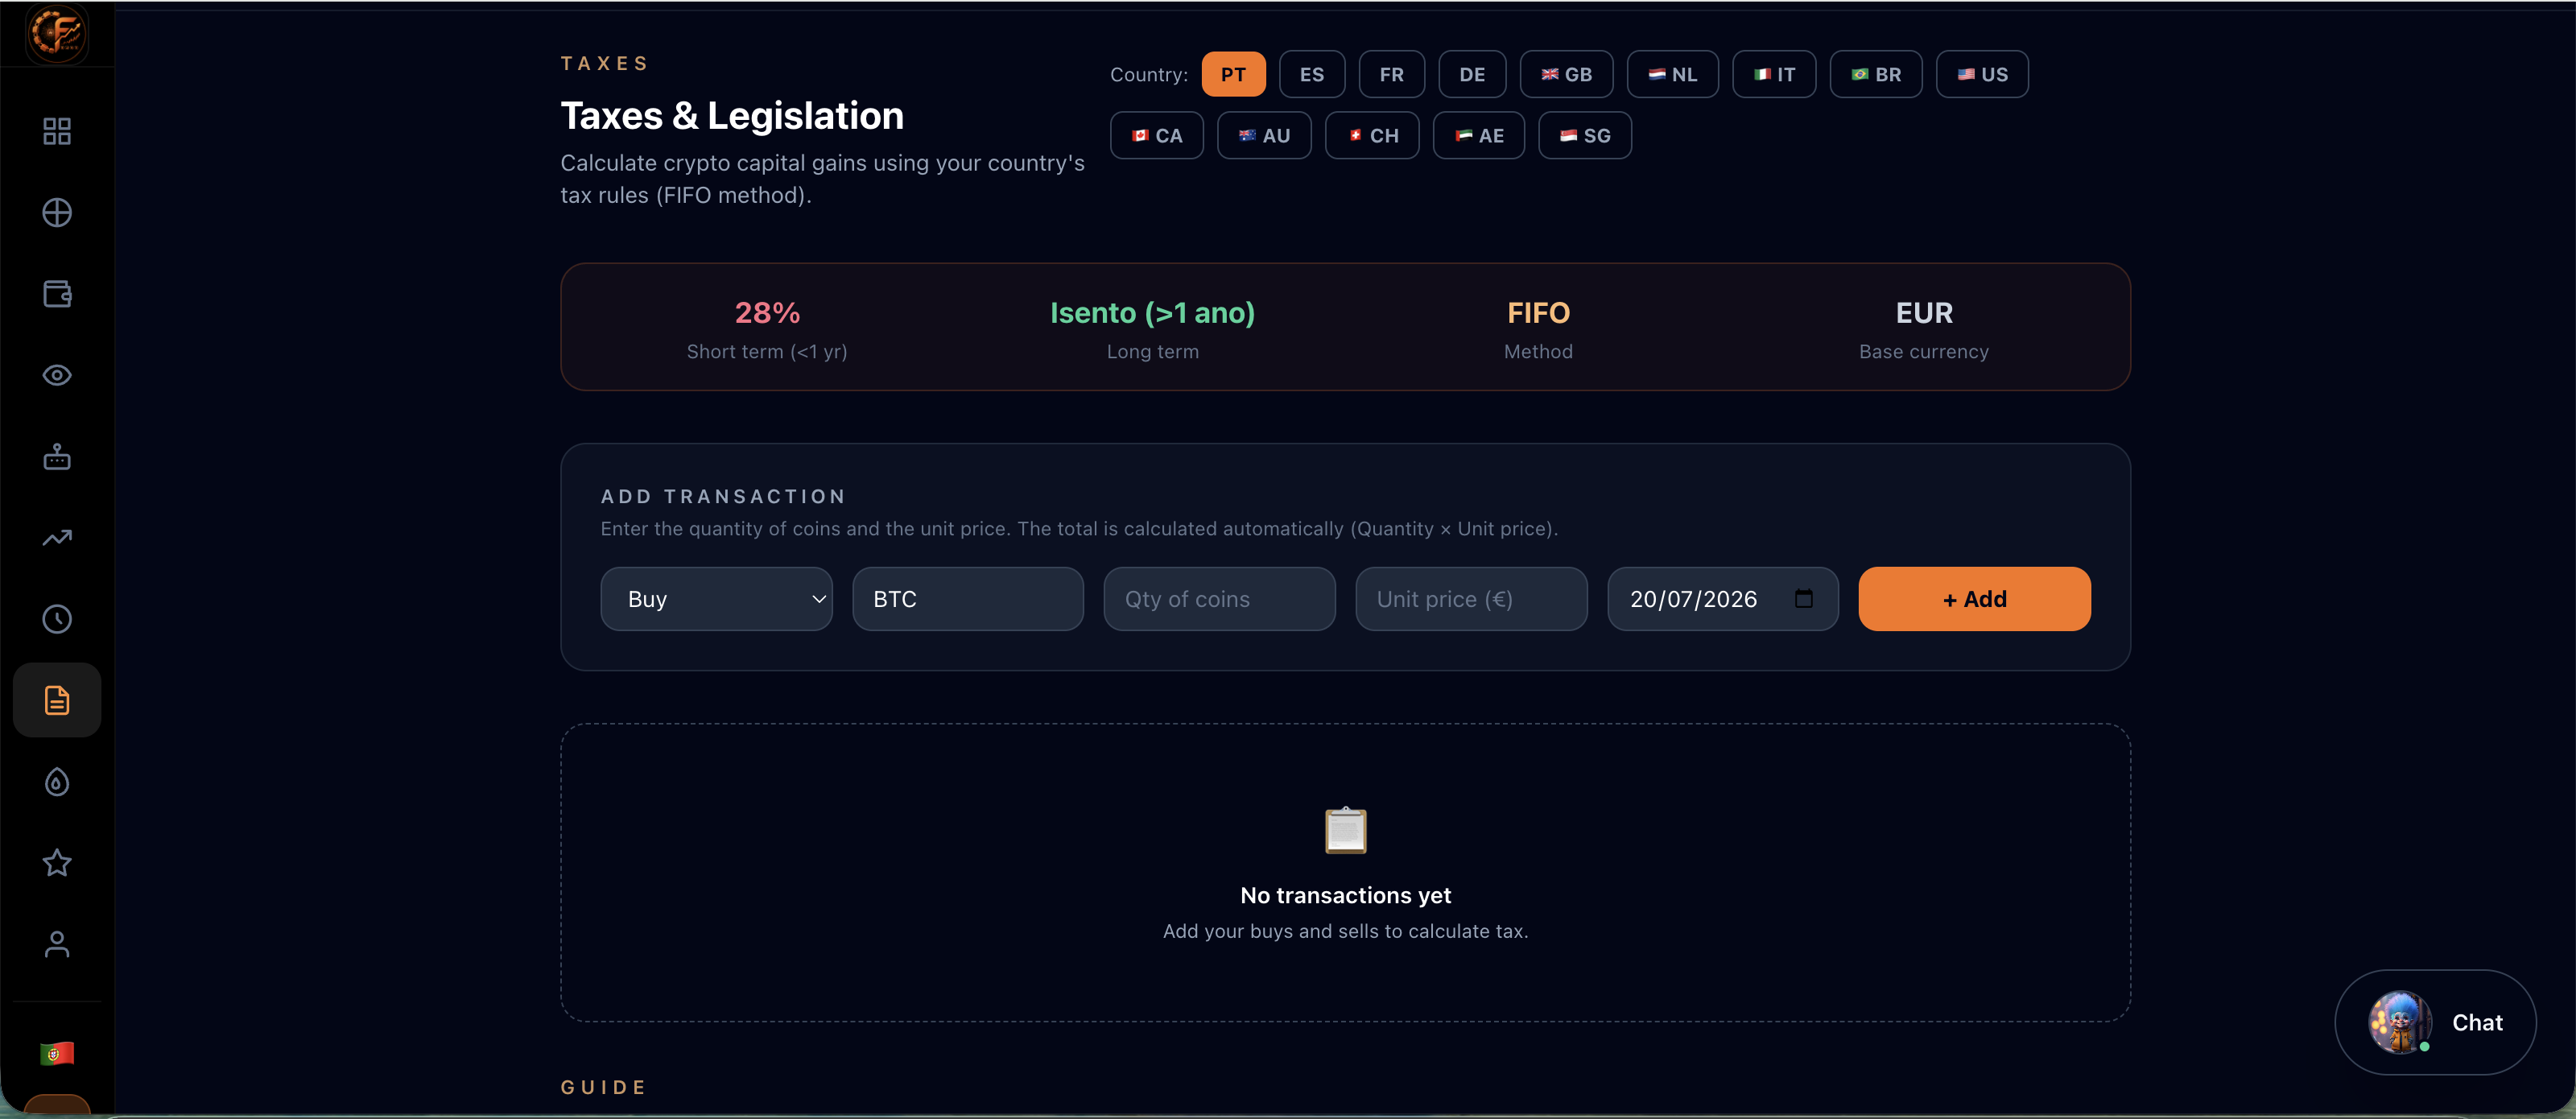
Task: Select the SG country tab
Action: (x=1584, y=135)
